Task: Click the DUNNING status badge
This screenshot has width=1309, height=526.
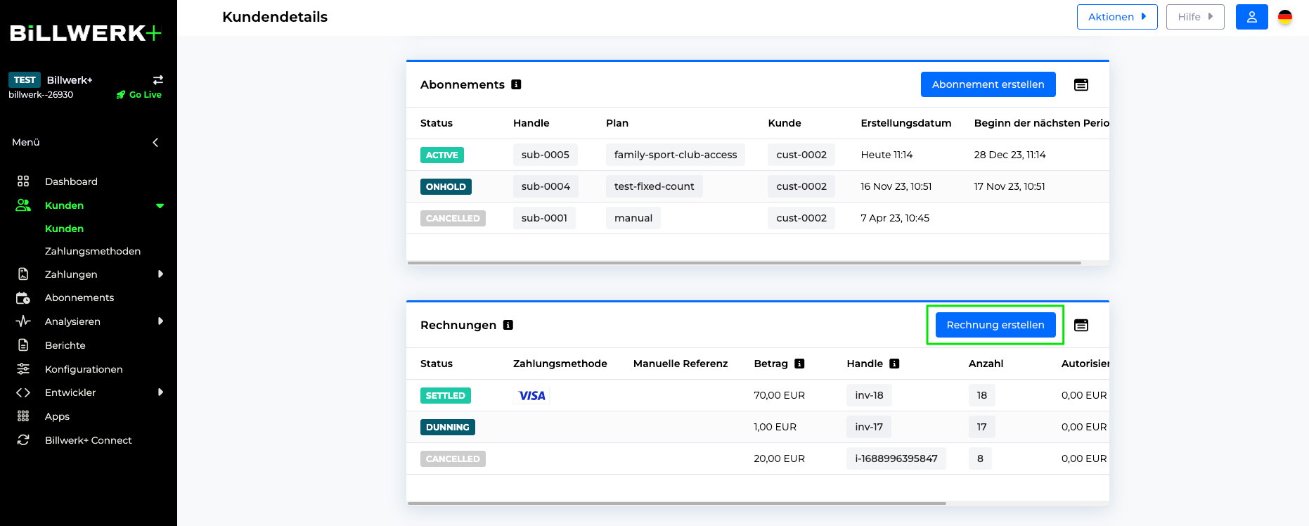Action: pyautogui.click(x=448, y=427)
